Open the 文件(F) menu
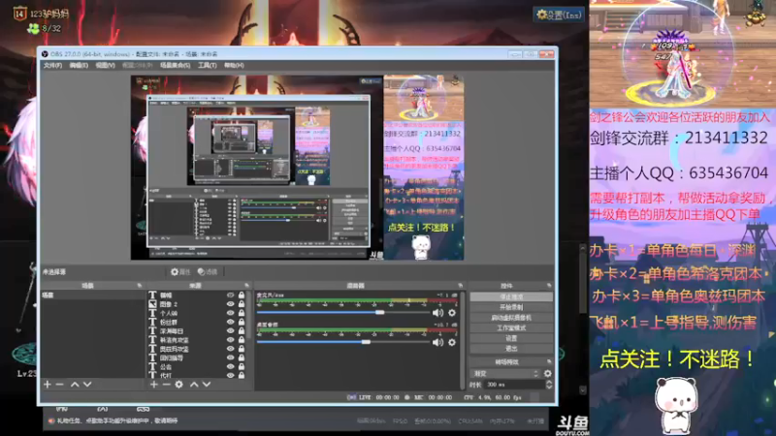 tap(53, 65)
